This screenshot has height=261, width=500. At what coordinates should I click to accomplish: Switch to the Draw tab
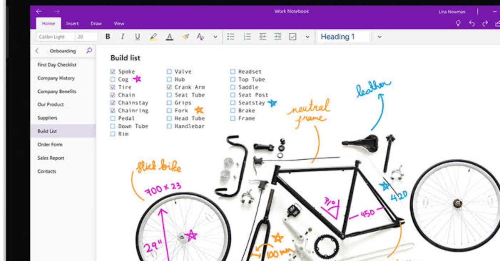coord(96,23)
